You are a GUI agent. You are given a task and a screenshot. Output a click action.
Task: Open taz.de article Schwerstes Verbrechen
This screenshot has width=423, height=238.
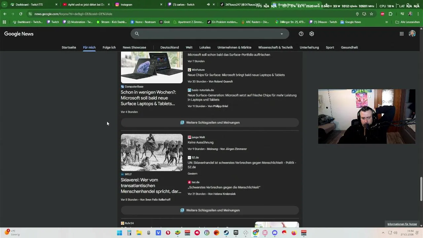point(224,187)
